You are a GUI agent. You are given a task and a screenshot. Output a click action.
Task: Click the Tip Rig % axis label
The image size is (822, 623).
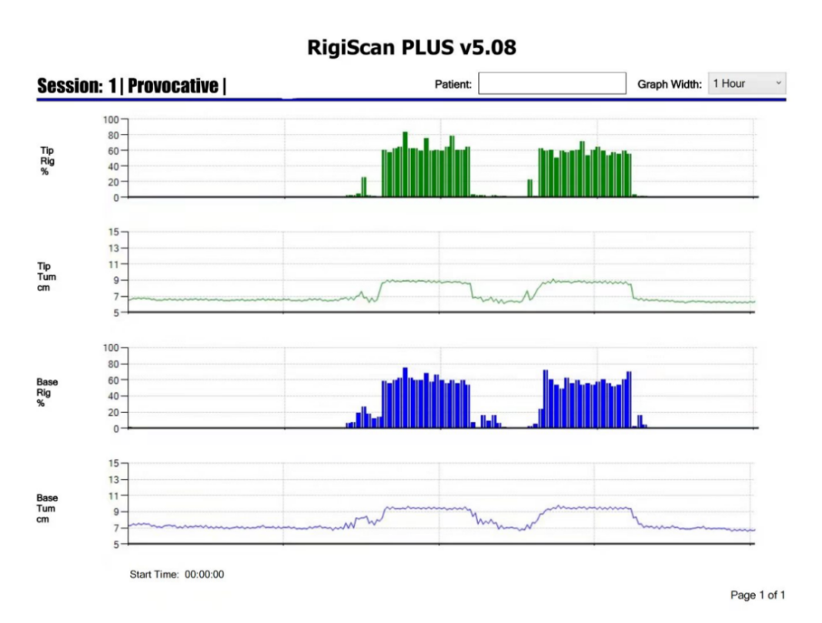click(x=47, y=161)
